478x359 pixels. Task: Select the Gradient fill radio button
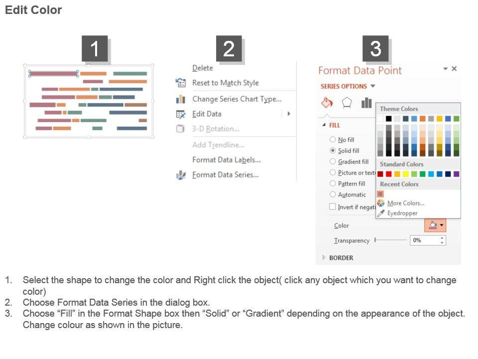point(333,162)
